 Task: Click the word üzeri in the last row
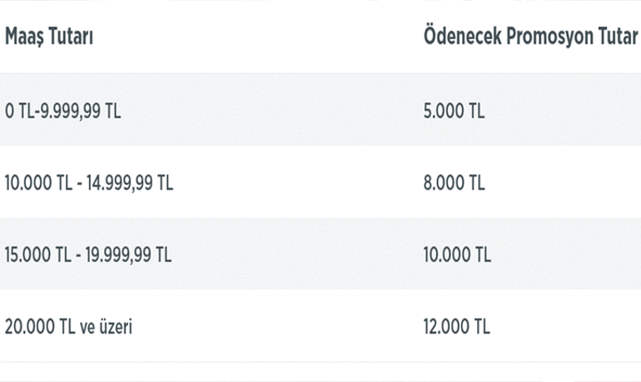(114, 327)
